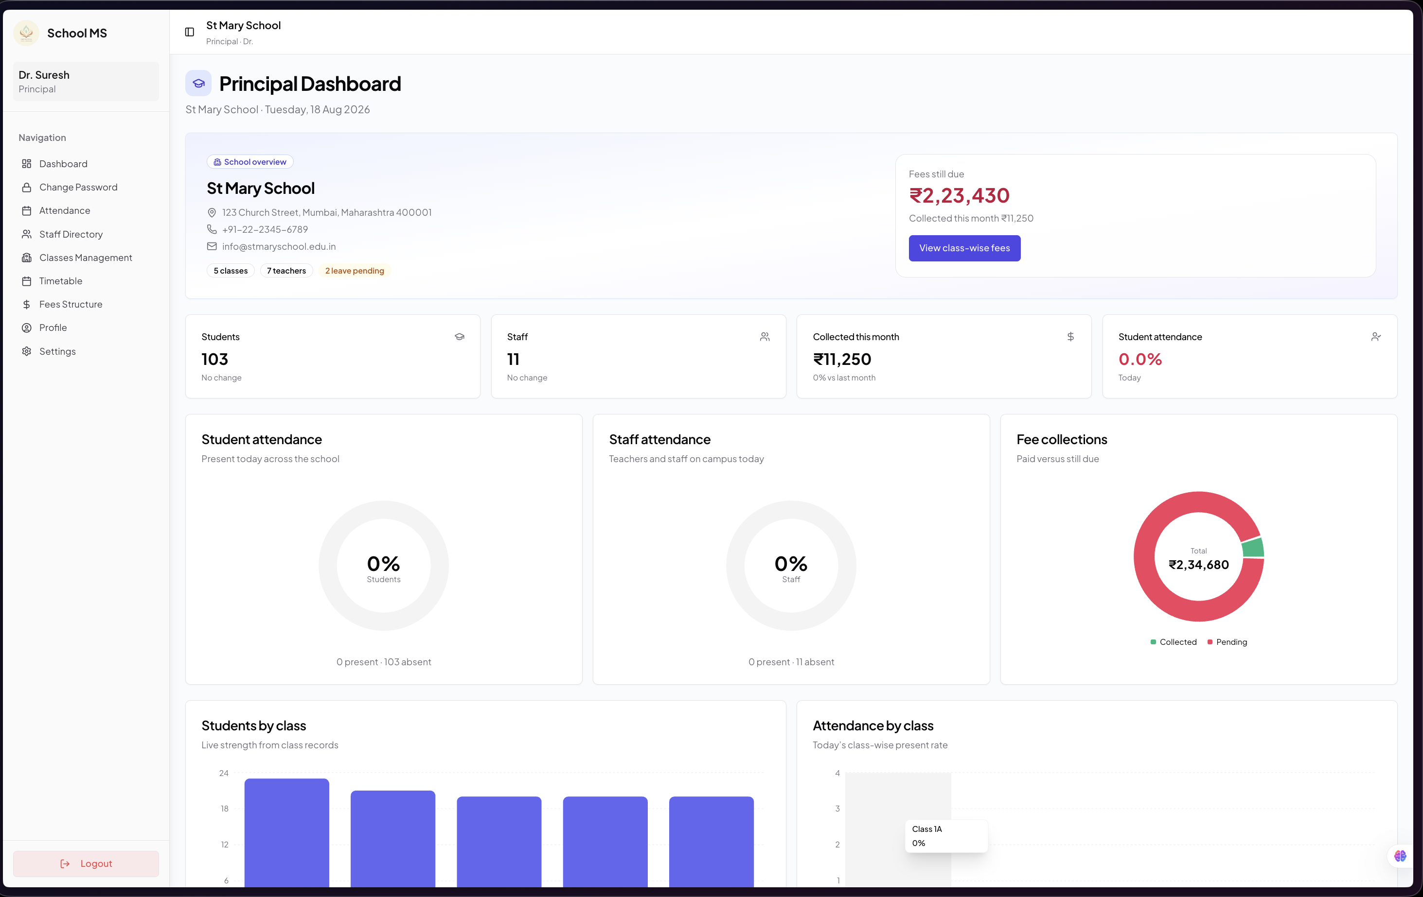Click the Pending legend entry
The width and height of the screenshot is (1423, 897).
pyautogui.click(x=1227, y=642)
